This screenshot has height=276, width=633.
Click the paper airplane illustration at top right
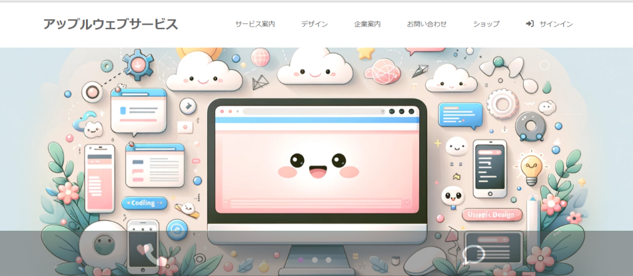tap(420, 71)
